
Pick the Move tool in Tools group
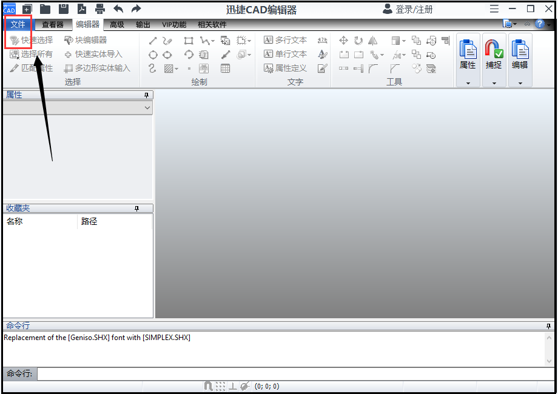click(x=343, y=41)
